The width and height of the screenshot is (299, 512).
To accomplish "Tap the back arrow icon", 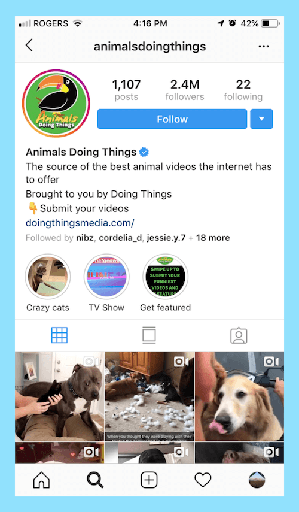I will click(29, 45).
